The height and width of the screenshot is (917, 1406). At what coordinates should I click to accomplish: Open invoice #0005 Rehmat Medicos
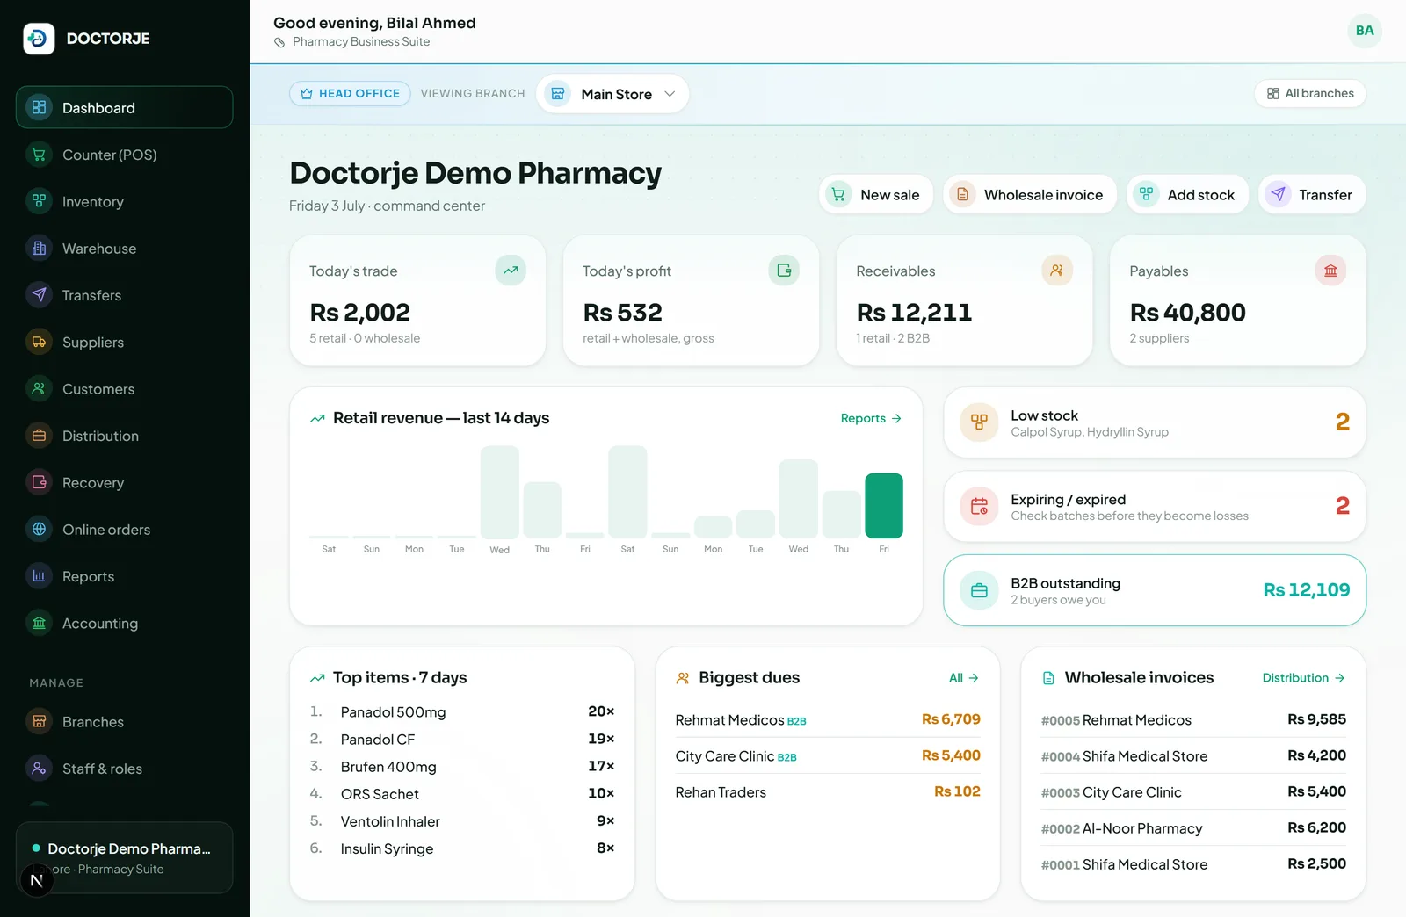coord(1193,719)
